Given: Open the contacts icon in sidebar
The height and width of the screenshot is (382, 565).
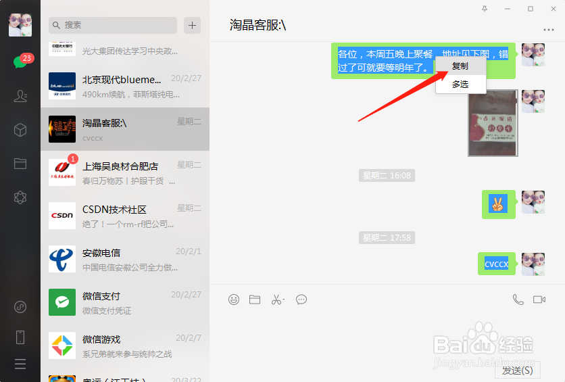Looking at the screenshot, I should (20, 96).
